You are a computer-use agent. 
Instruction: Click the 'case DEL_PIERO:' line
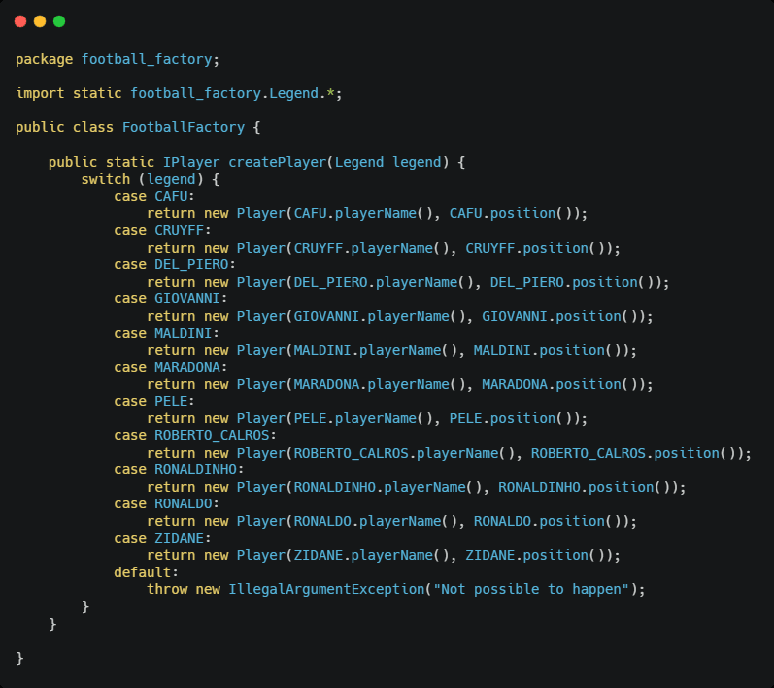175,264
